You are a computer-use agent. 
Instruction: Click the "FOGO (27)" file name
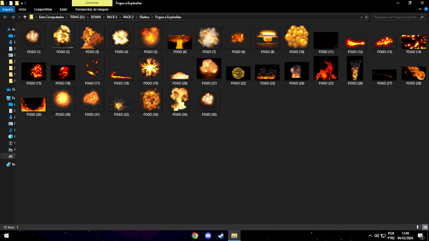[x=384, y=83]
